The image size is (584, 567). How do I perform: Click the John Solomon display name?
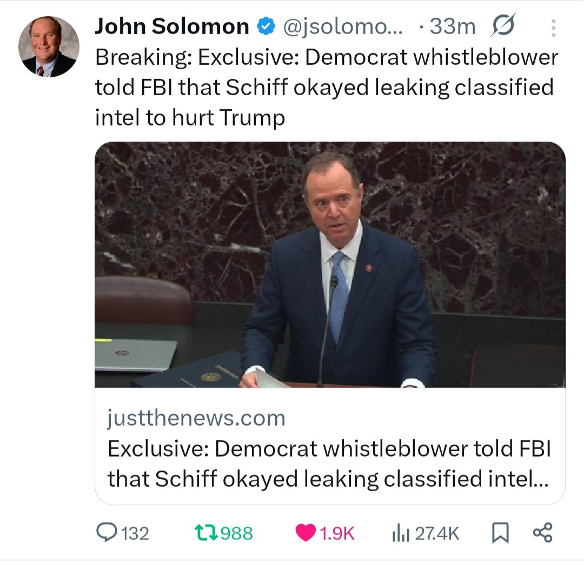(172, 27)
